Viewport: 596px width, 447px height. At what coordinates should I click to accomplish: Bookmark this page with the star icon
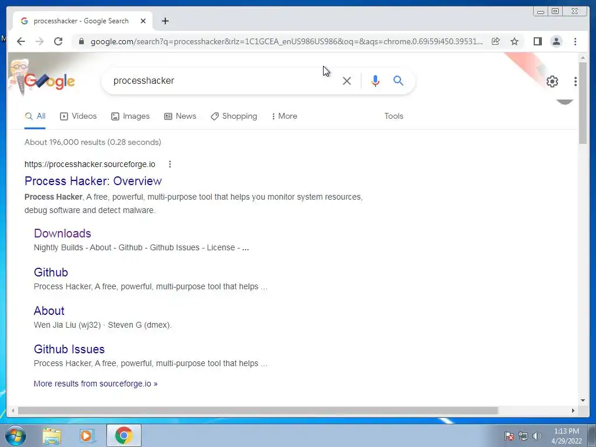coord(515,41)
